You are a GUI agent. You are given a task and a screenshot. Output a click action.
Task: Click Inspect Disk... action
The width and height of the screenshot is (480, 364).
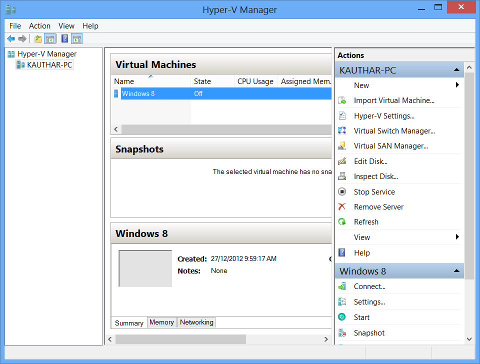376,176
